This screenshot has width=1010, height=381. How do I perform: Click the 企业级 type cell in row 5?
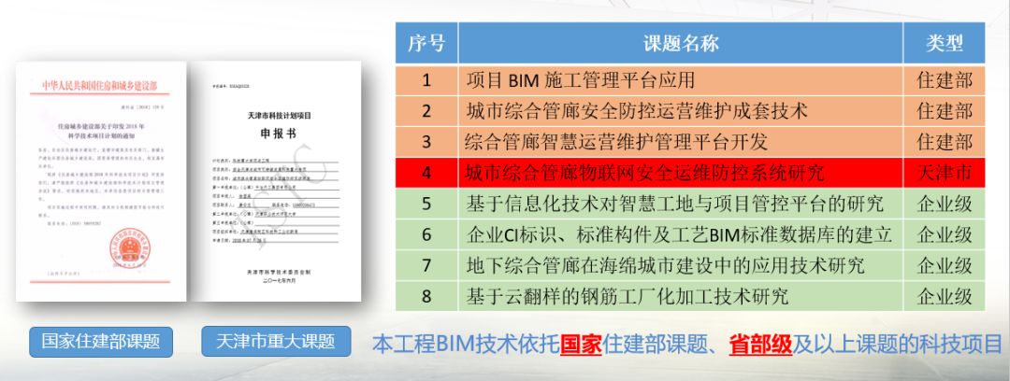click(945, 204)
